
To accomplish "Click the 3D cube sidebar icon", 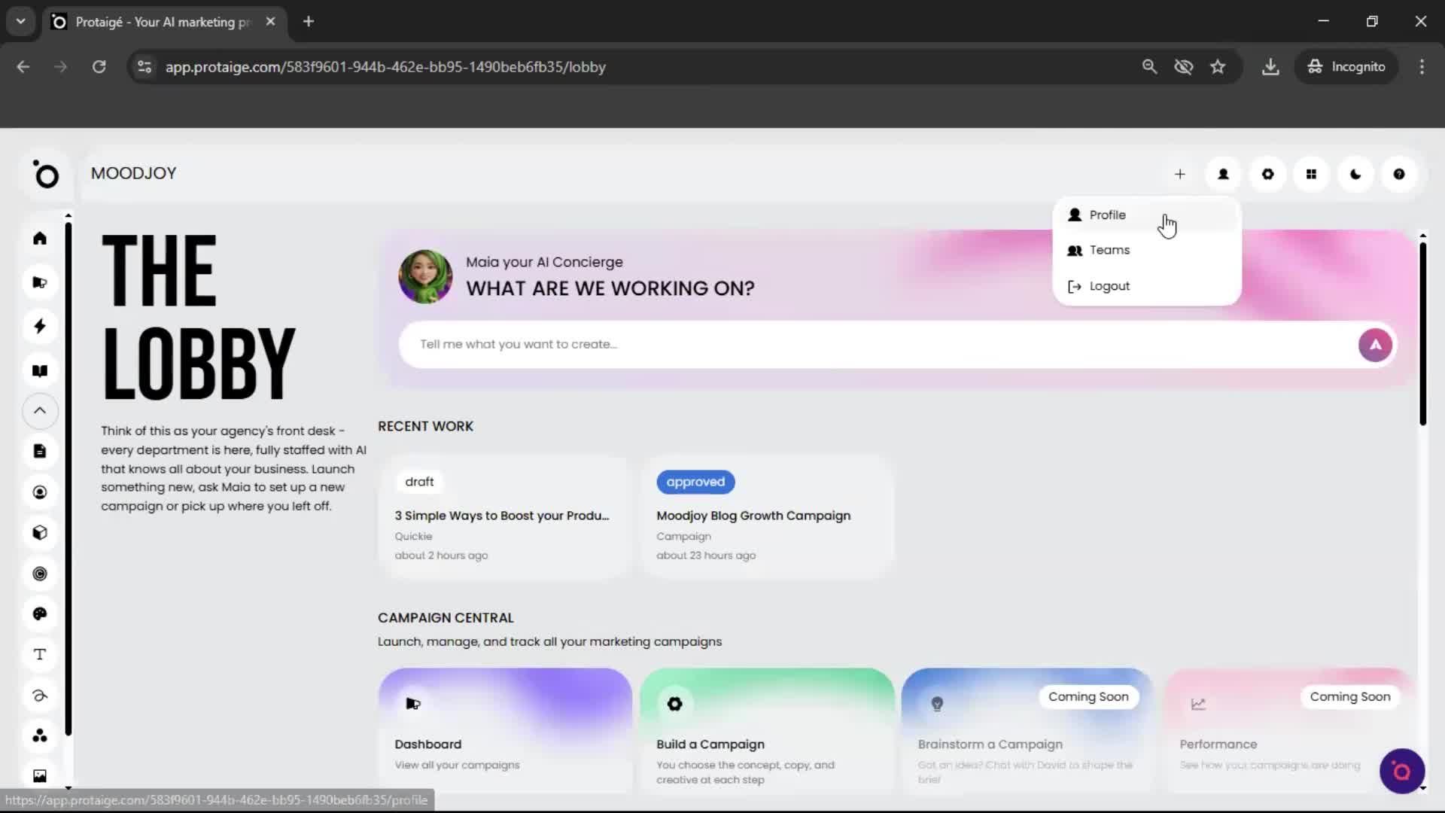I will click(40, 533).
